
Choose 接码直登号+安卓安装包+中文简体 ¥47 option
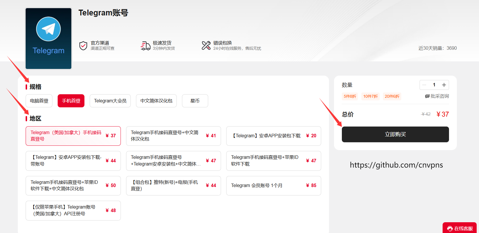(x=174, y=161)
